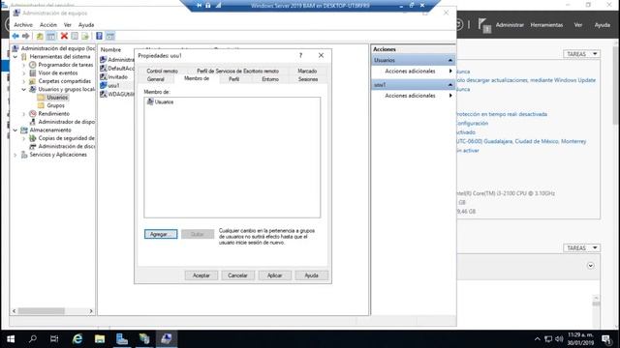This screenshot has width=620, height=348.
Task: Open lower TAREAS dropdown in Server Manager
Action: tap(581, 247)
